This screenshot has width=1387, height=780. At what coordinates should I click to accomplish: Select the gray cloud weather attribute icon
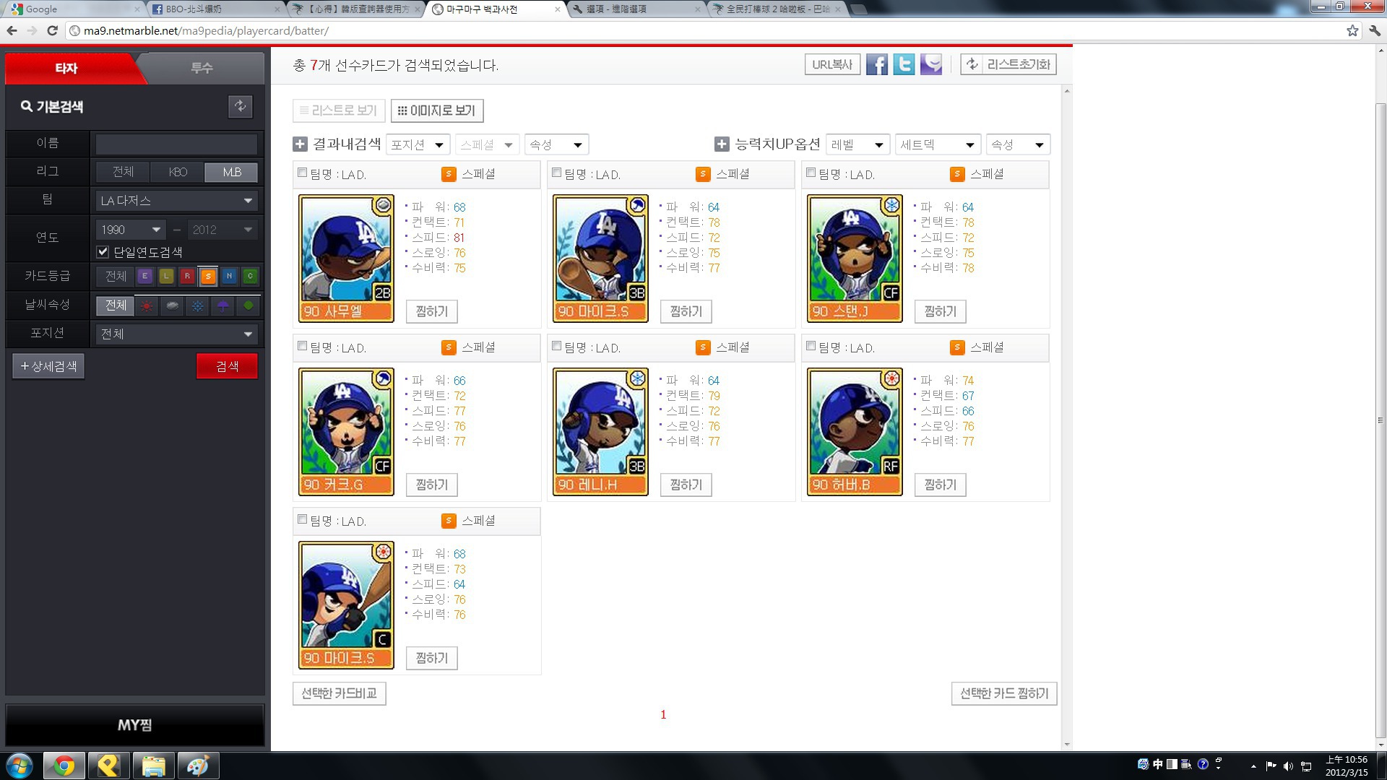click(172, 305)
